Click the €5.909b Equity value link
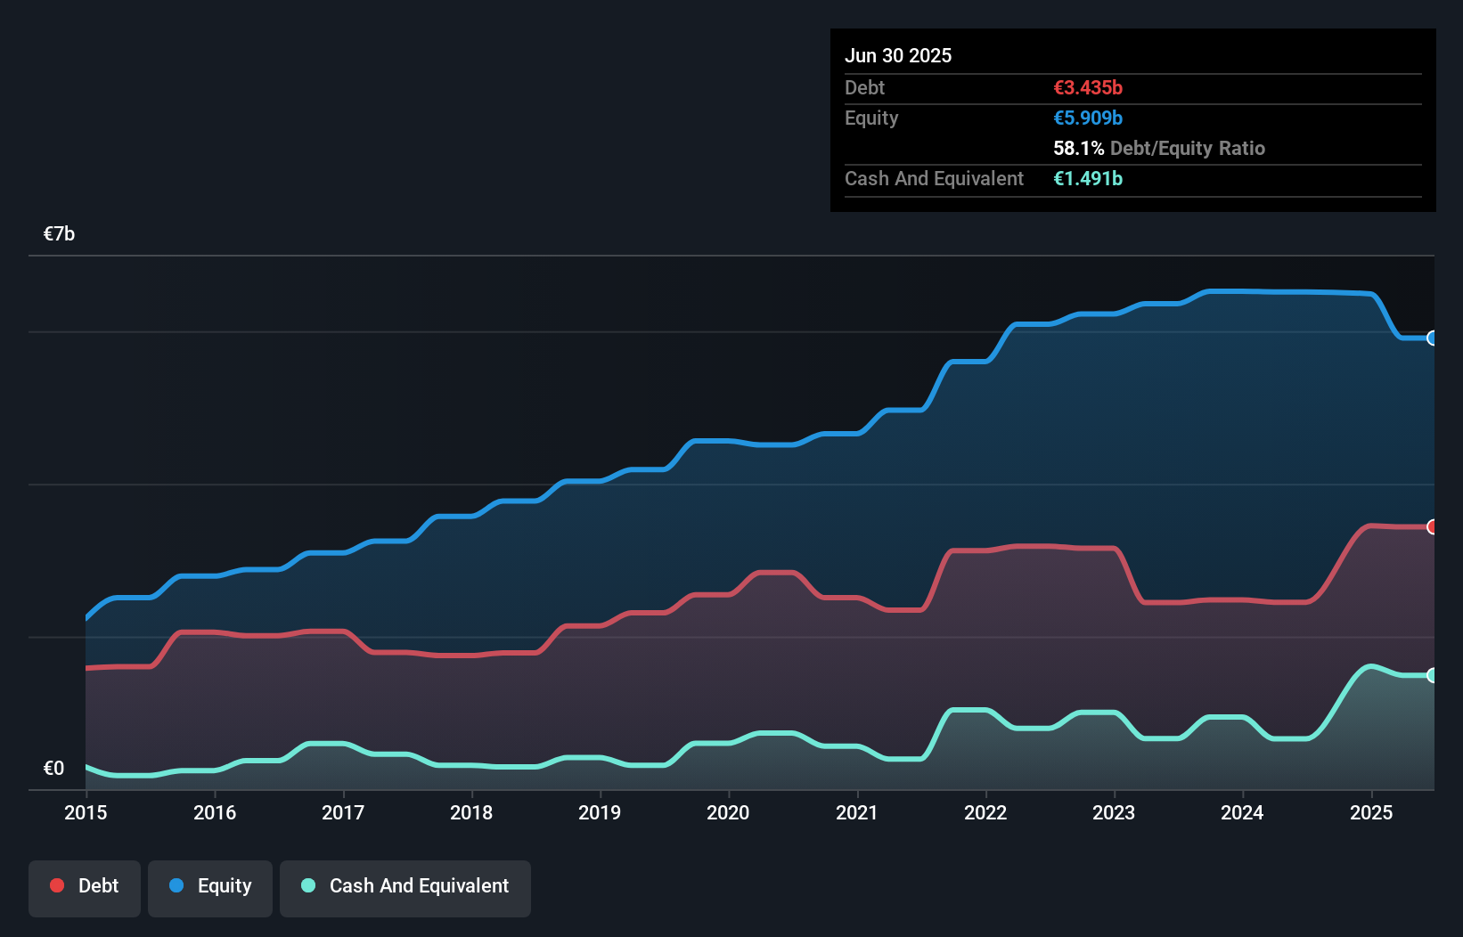The height and width of the screenshot is (937, 1463). 1087,118
